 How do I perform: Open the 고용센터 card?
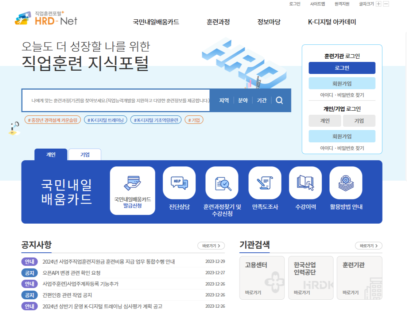tap(262, 277)
